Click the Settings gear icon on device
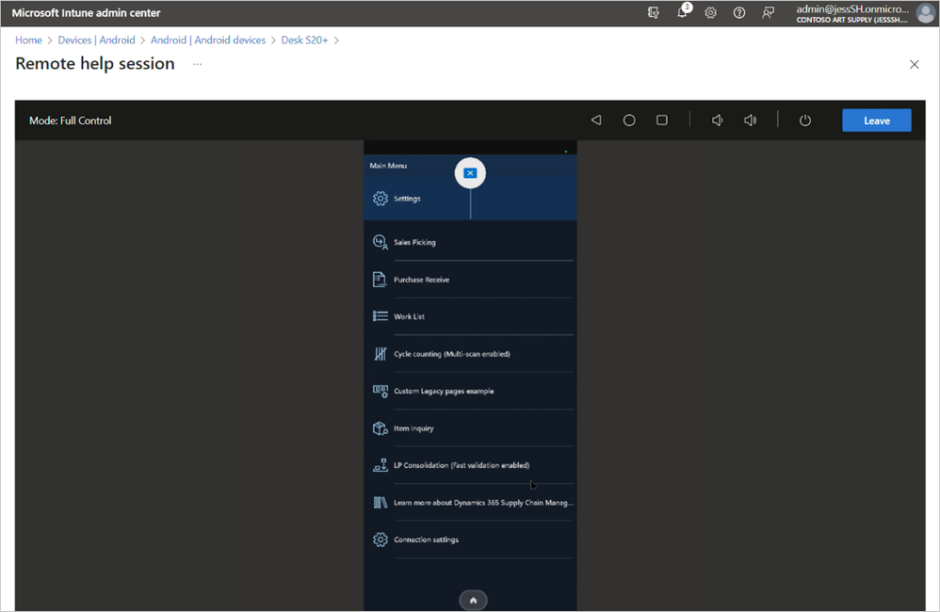Screen dimensions: 940x612 point(381,199)
